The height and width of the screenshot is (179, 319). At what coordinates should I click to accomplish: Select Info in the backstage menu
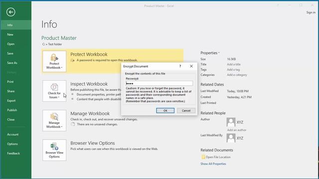pyautogui.click(x=16, y=25)
